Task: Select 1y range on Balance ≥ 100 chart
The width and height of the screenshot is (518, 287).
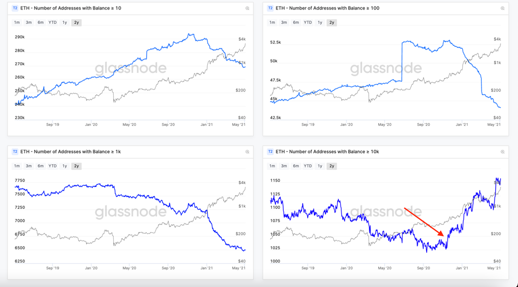Action: click(320, 22)
